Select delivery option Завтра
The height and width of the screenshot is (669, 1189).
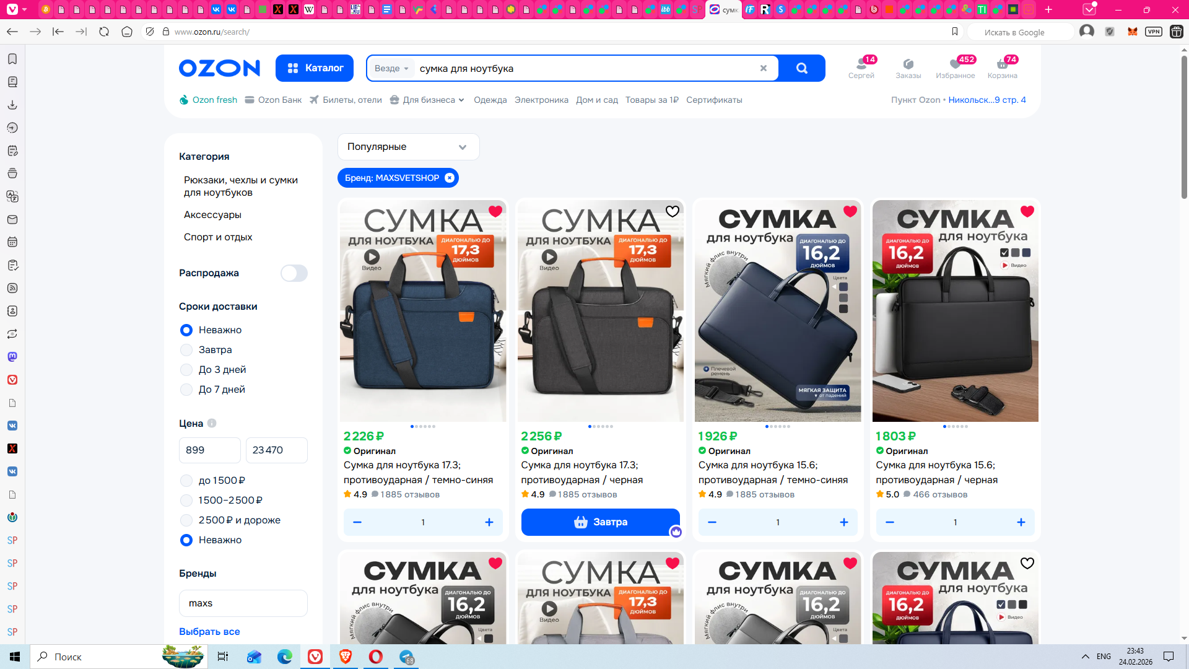coord(186,350)
